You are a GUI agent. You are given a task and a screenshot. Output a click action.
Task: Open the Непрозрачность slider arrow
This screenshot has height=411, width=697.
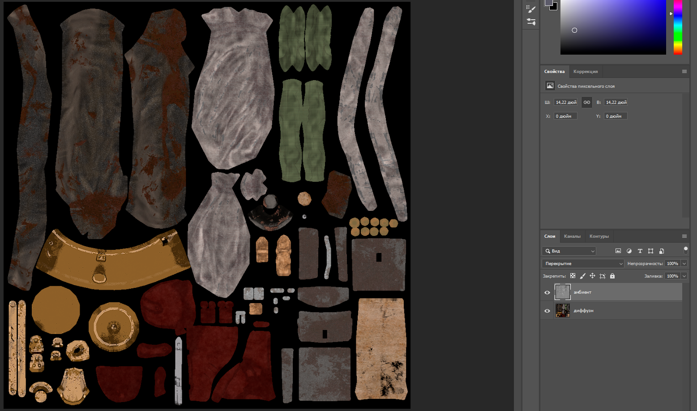(684, 264)
